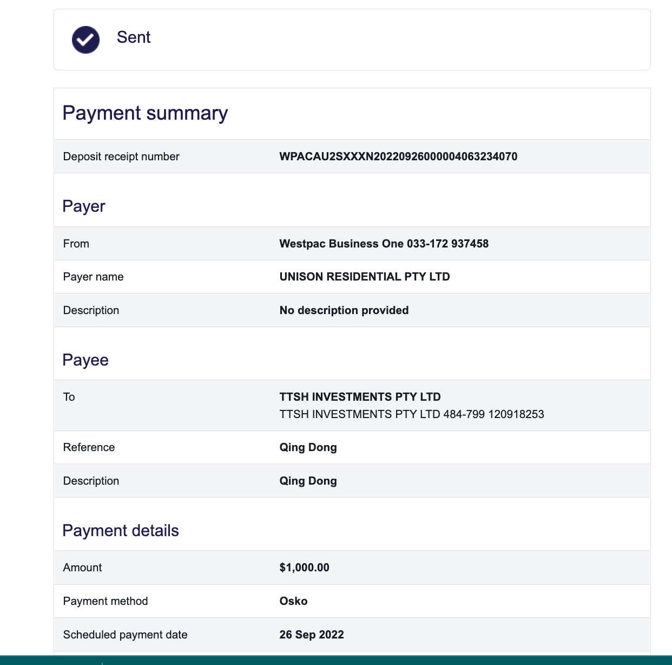Viewport: 672px width, 665px height.
Task: Click Westpac Business One account details
Action: [x=384, y=244]
